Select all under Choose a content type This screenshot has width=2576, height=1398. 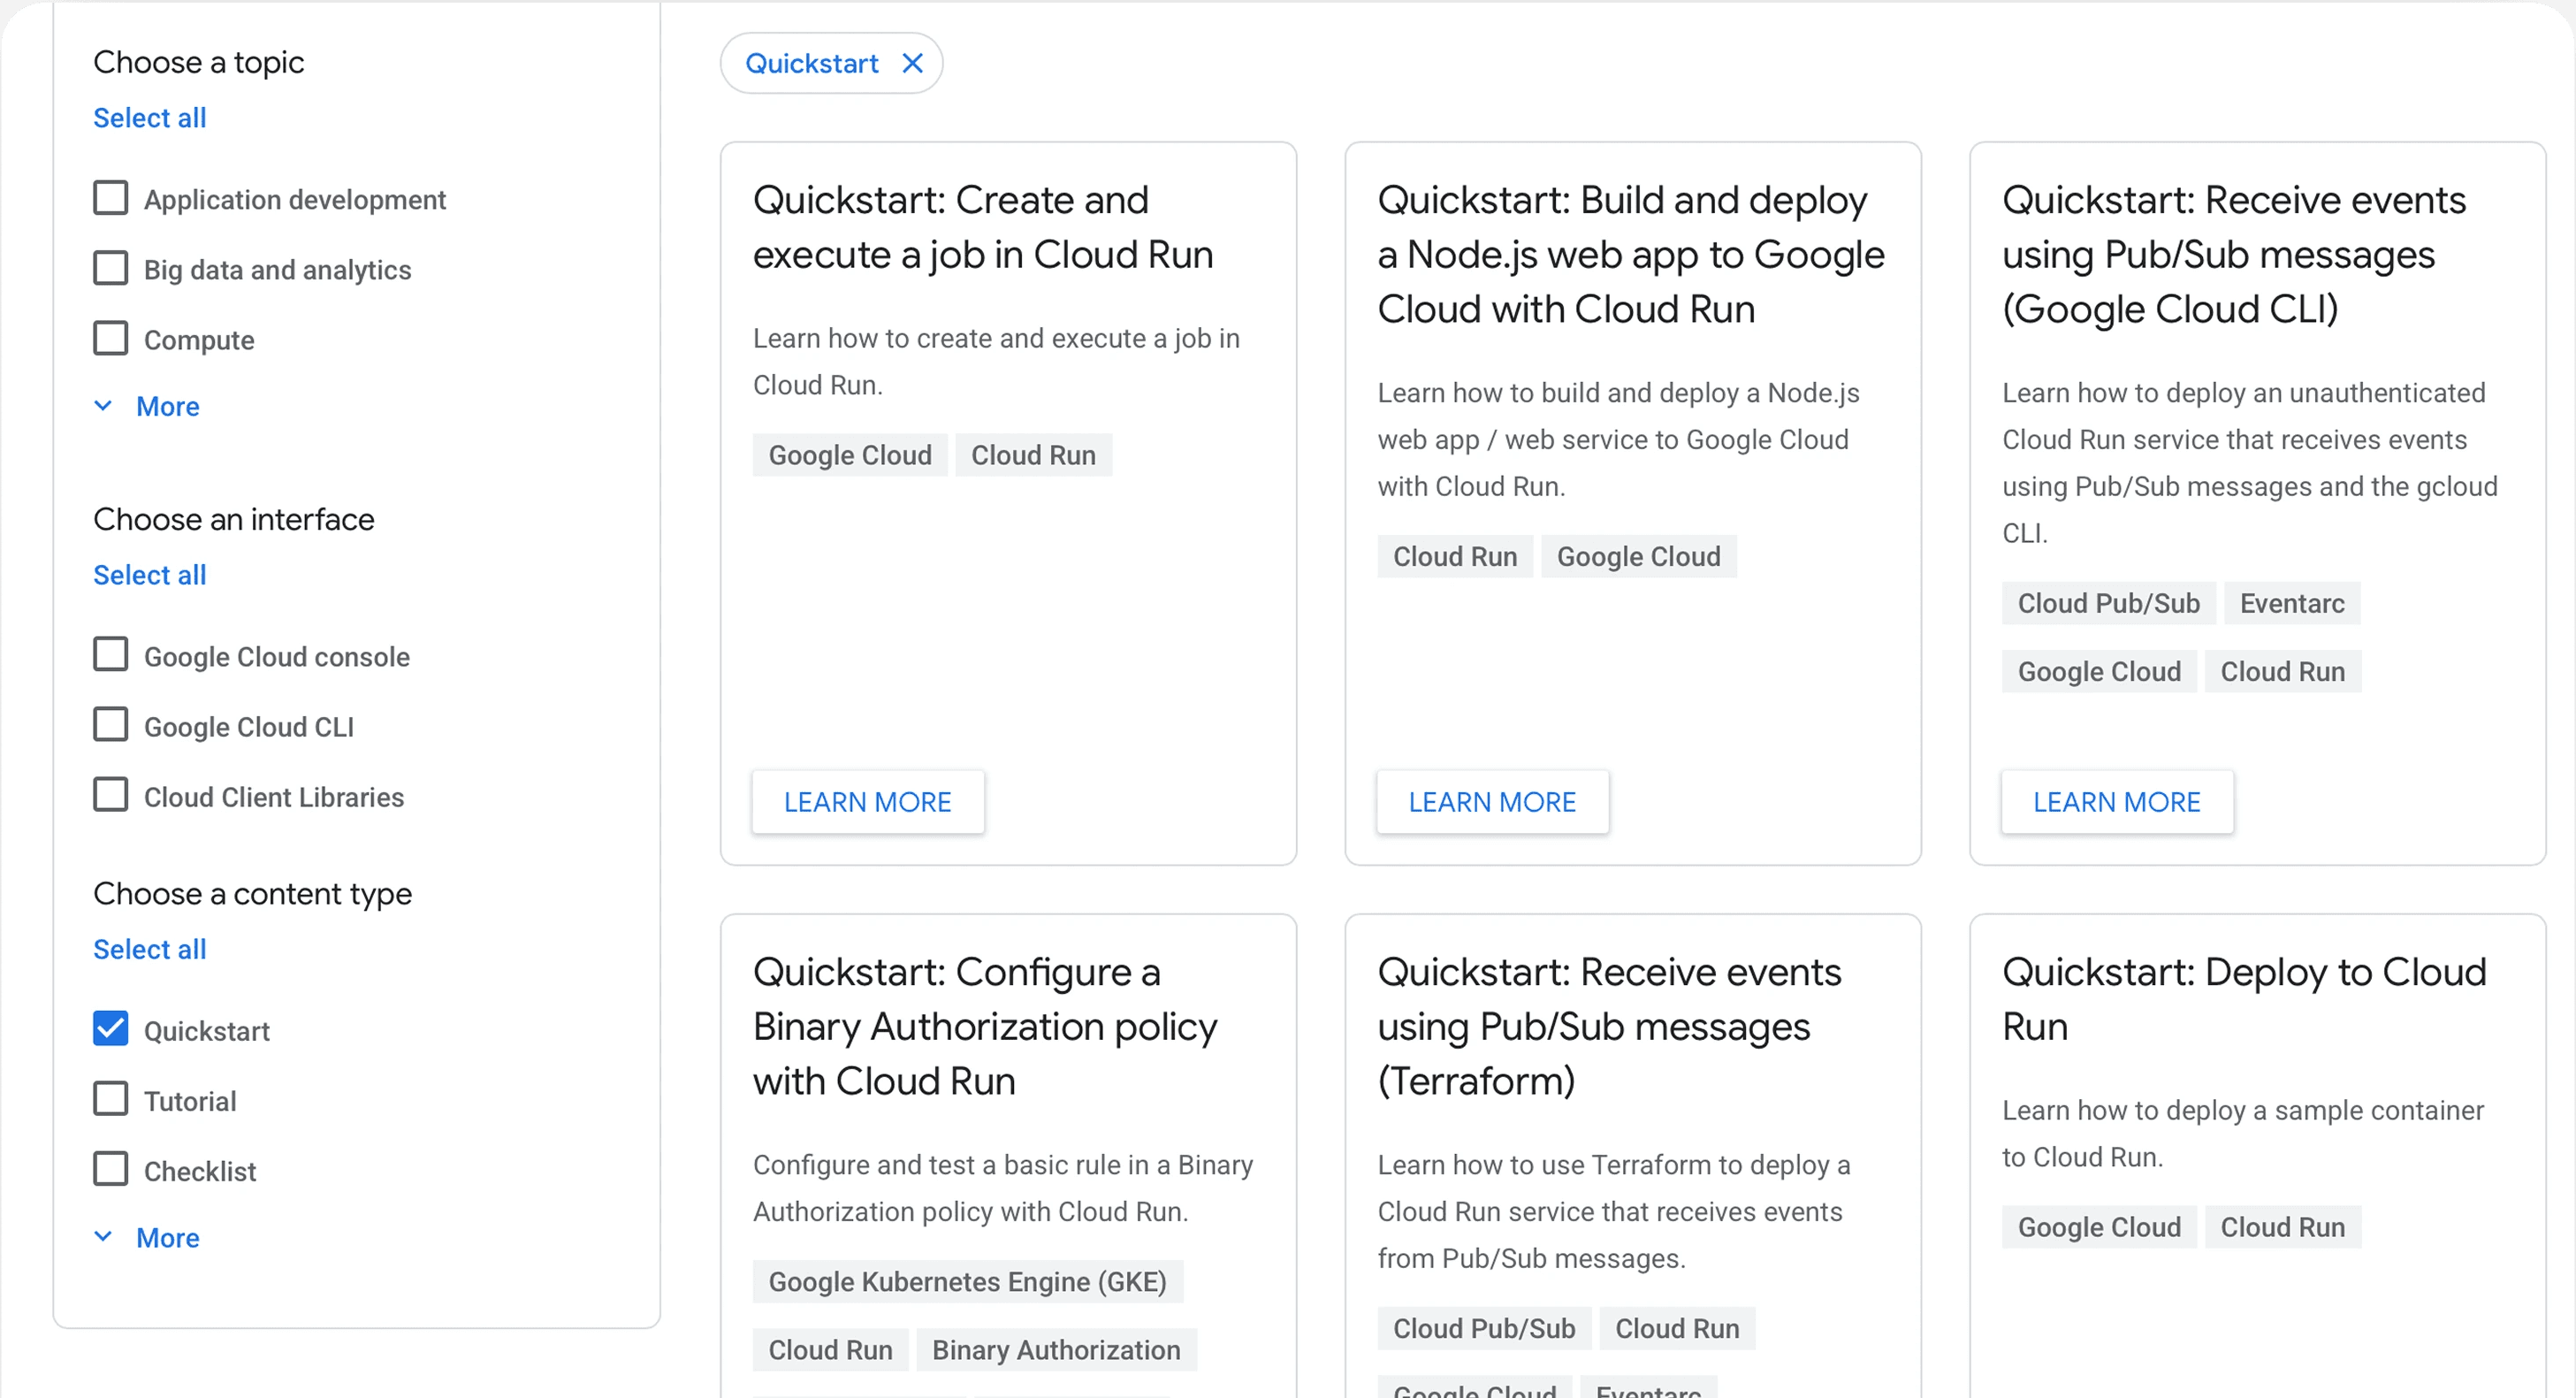150,949
